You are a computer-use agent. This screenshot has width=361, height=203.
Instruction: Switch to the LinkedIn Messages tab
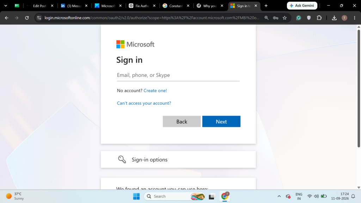tap(74, 6)
